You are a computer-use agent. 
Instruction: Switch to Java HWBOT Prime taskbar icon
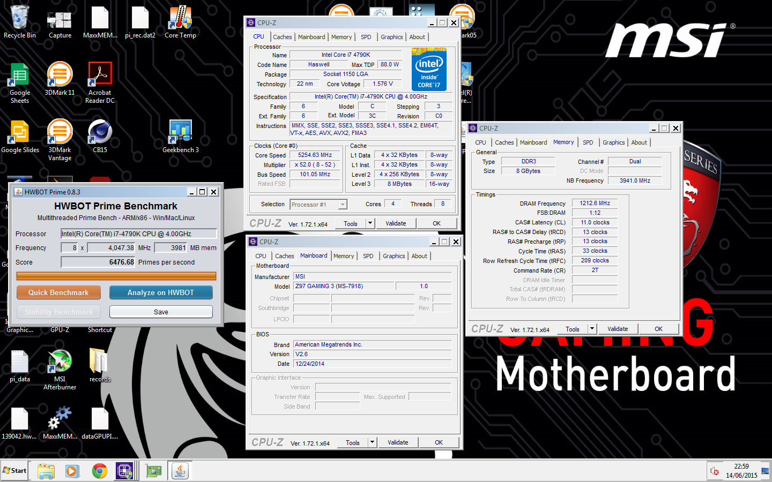pyautogui.click(x=180, y=471)
